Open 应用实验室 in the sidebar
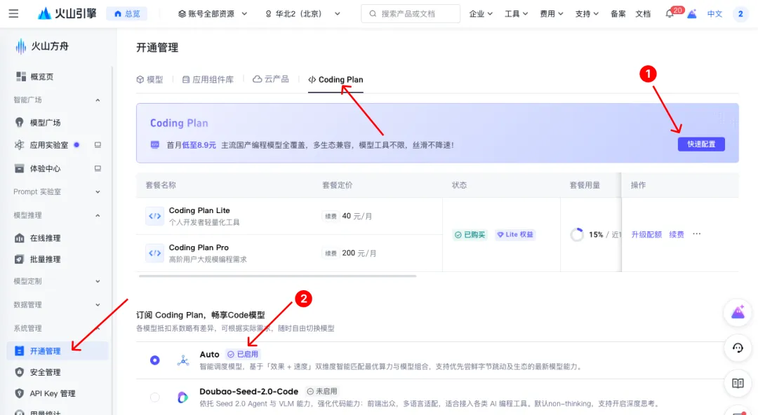 [48, 145]
